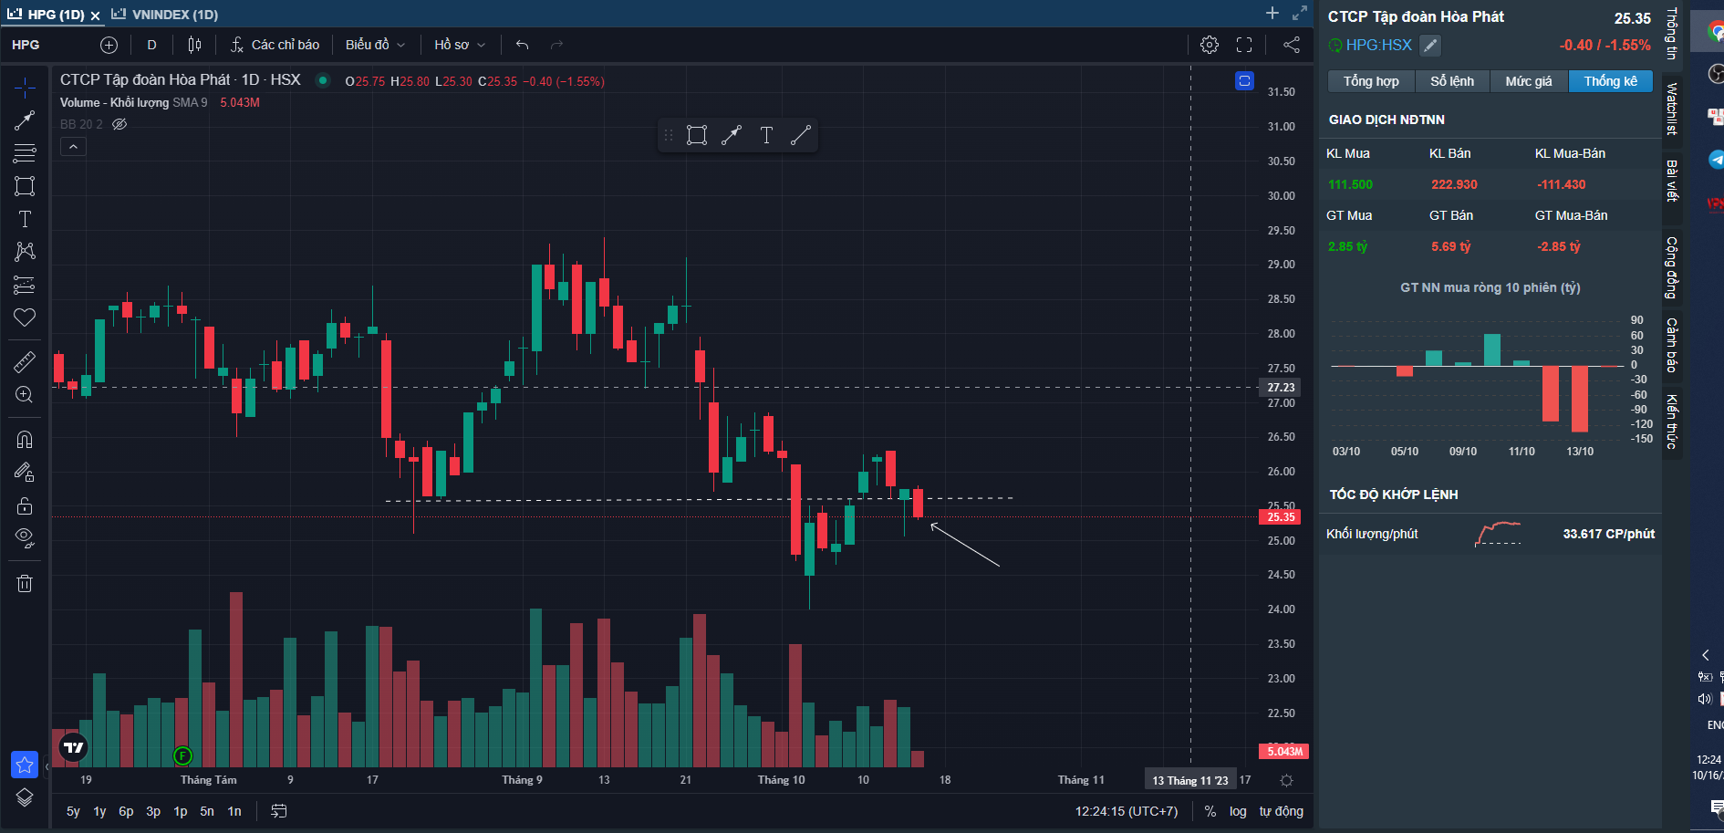Screen dimensions: 1724x833
Task: Expand the chart panel with top-right arrows
Action: pos(1300,13)
